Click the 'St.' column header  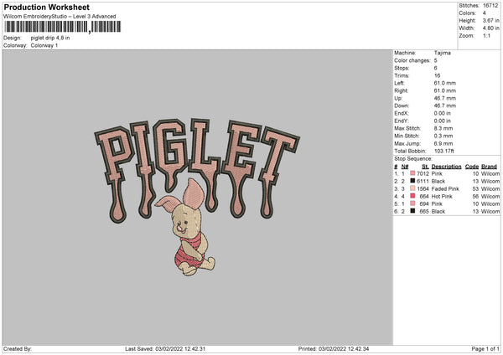(425, 167)
